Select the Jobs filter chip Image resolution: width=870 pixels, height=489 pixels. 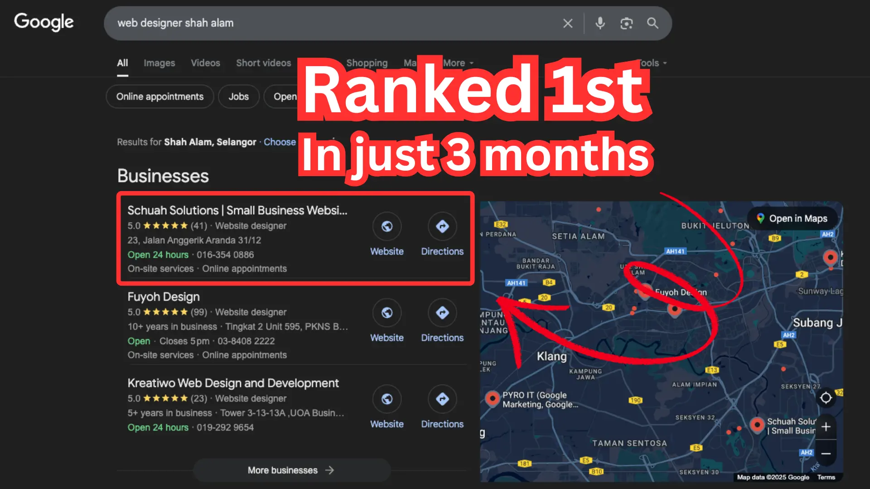coord(238,96)
